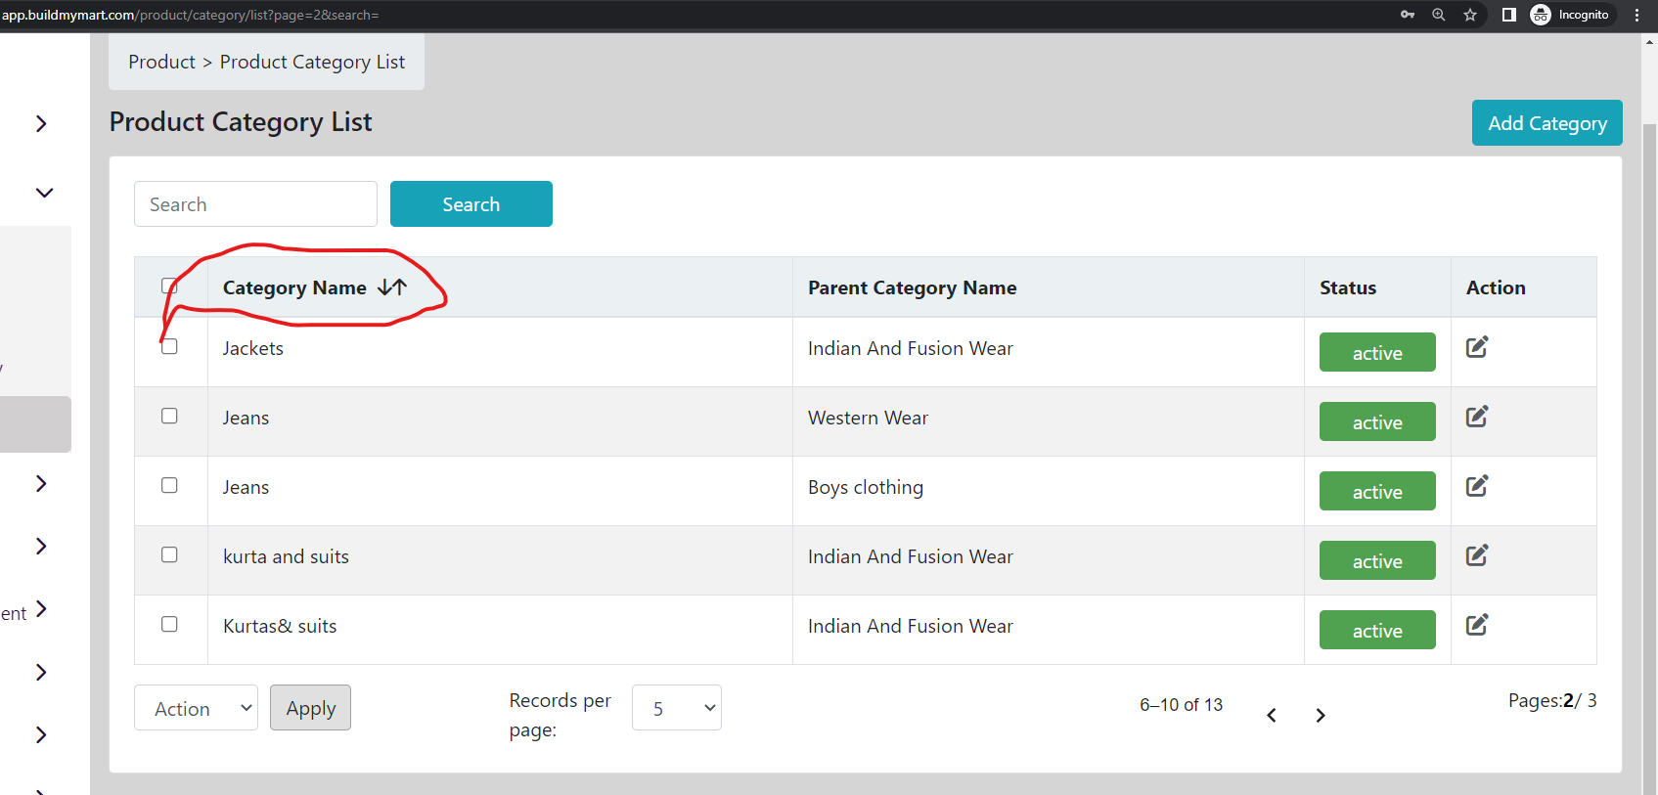Tick the checkbox for Jackets
Image resolution: width=1658 pixels, height=795 pixels.
point(169,346)
